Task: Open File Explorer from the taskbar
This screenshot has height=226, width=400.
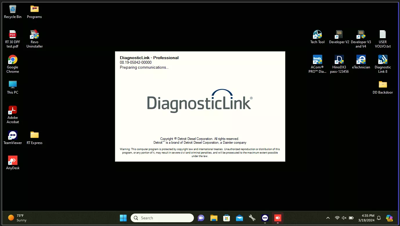Action: click(214, 218)
